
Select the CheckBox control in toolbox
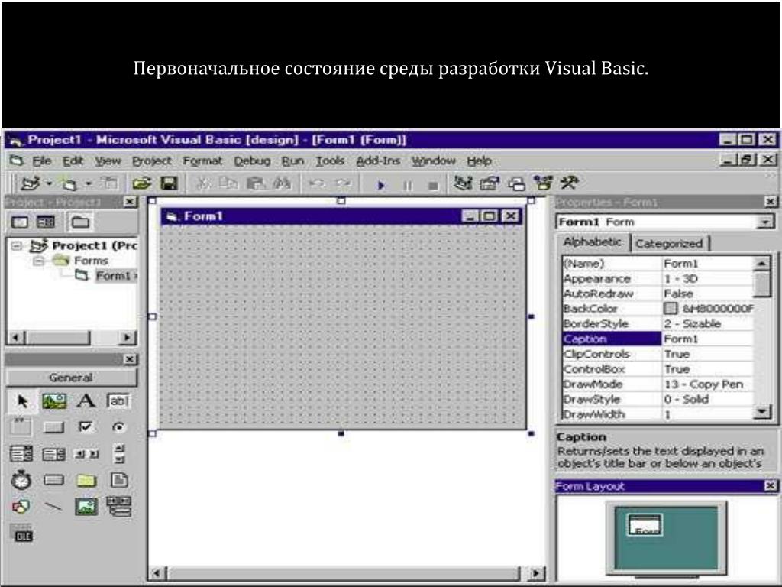[86, 426]
